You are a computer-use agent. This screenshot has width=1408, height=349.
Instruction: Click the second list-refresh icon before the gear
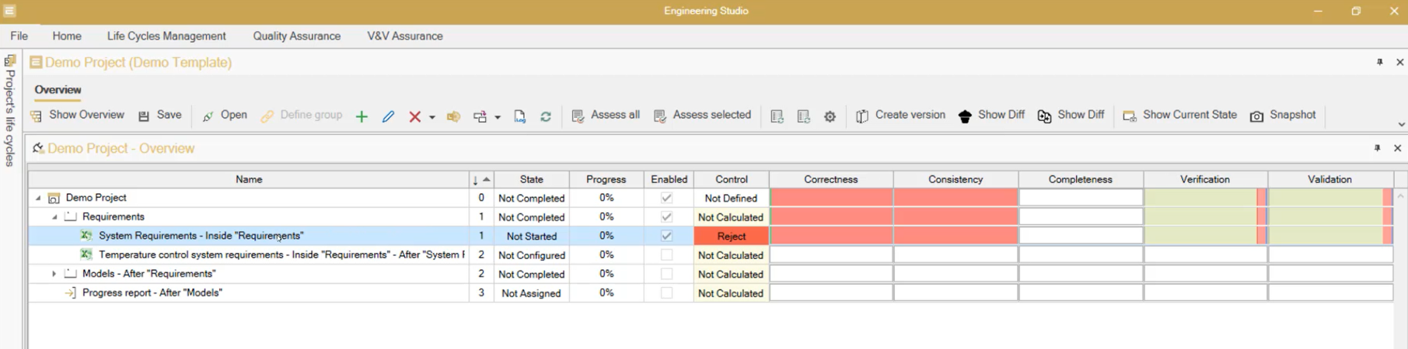click(x=804, y=116)
